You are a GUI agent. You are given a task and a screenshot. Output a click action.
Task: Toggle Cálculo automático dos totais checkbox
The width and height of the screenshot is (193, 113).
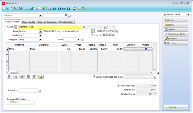pos(94,77)
